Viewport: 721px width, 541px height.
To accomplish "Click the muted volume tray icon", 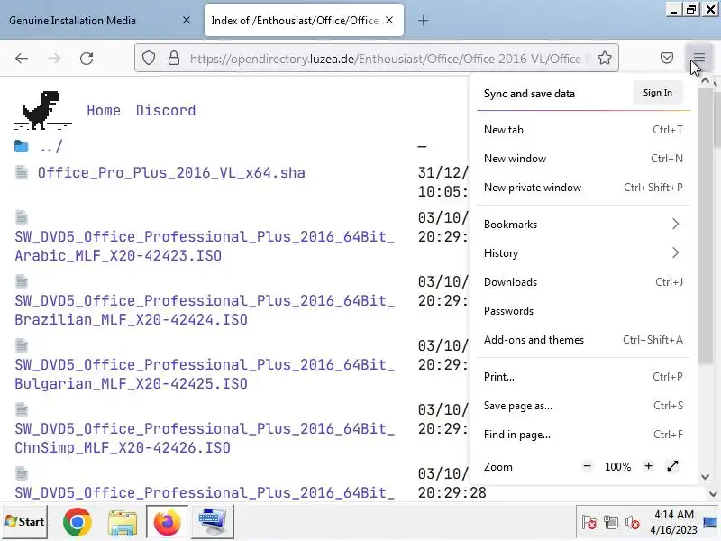I will (633, 523).
